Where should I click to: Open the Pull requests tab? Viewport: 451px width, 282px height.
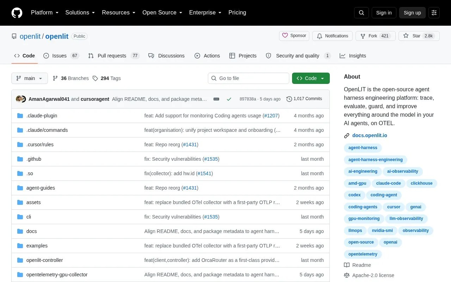coord(114,56)
